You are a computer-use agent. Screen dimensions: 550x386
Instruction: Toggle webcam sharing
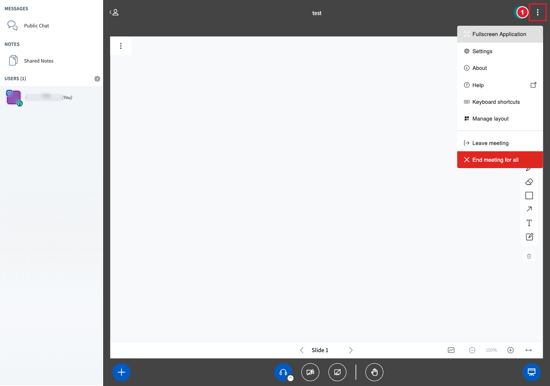click(x=310, y=372)
